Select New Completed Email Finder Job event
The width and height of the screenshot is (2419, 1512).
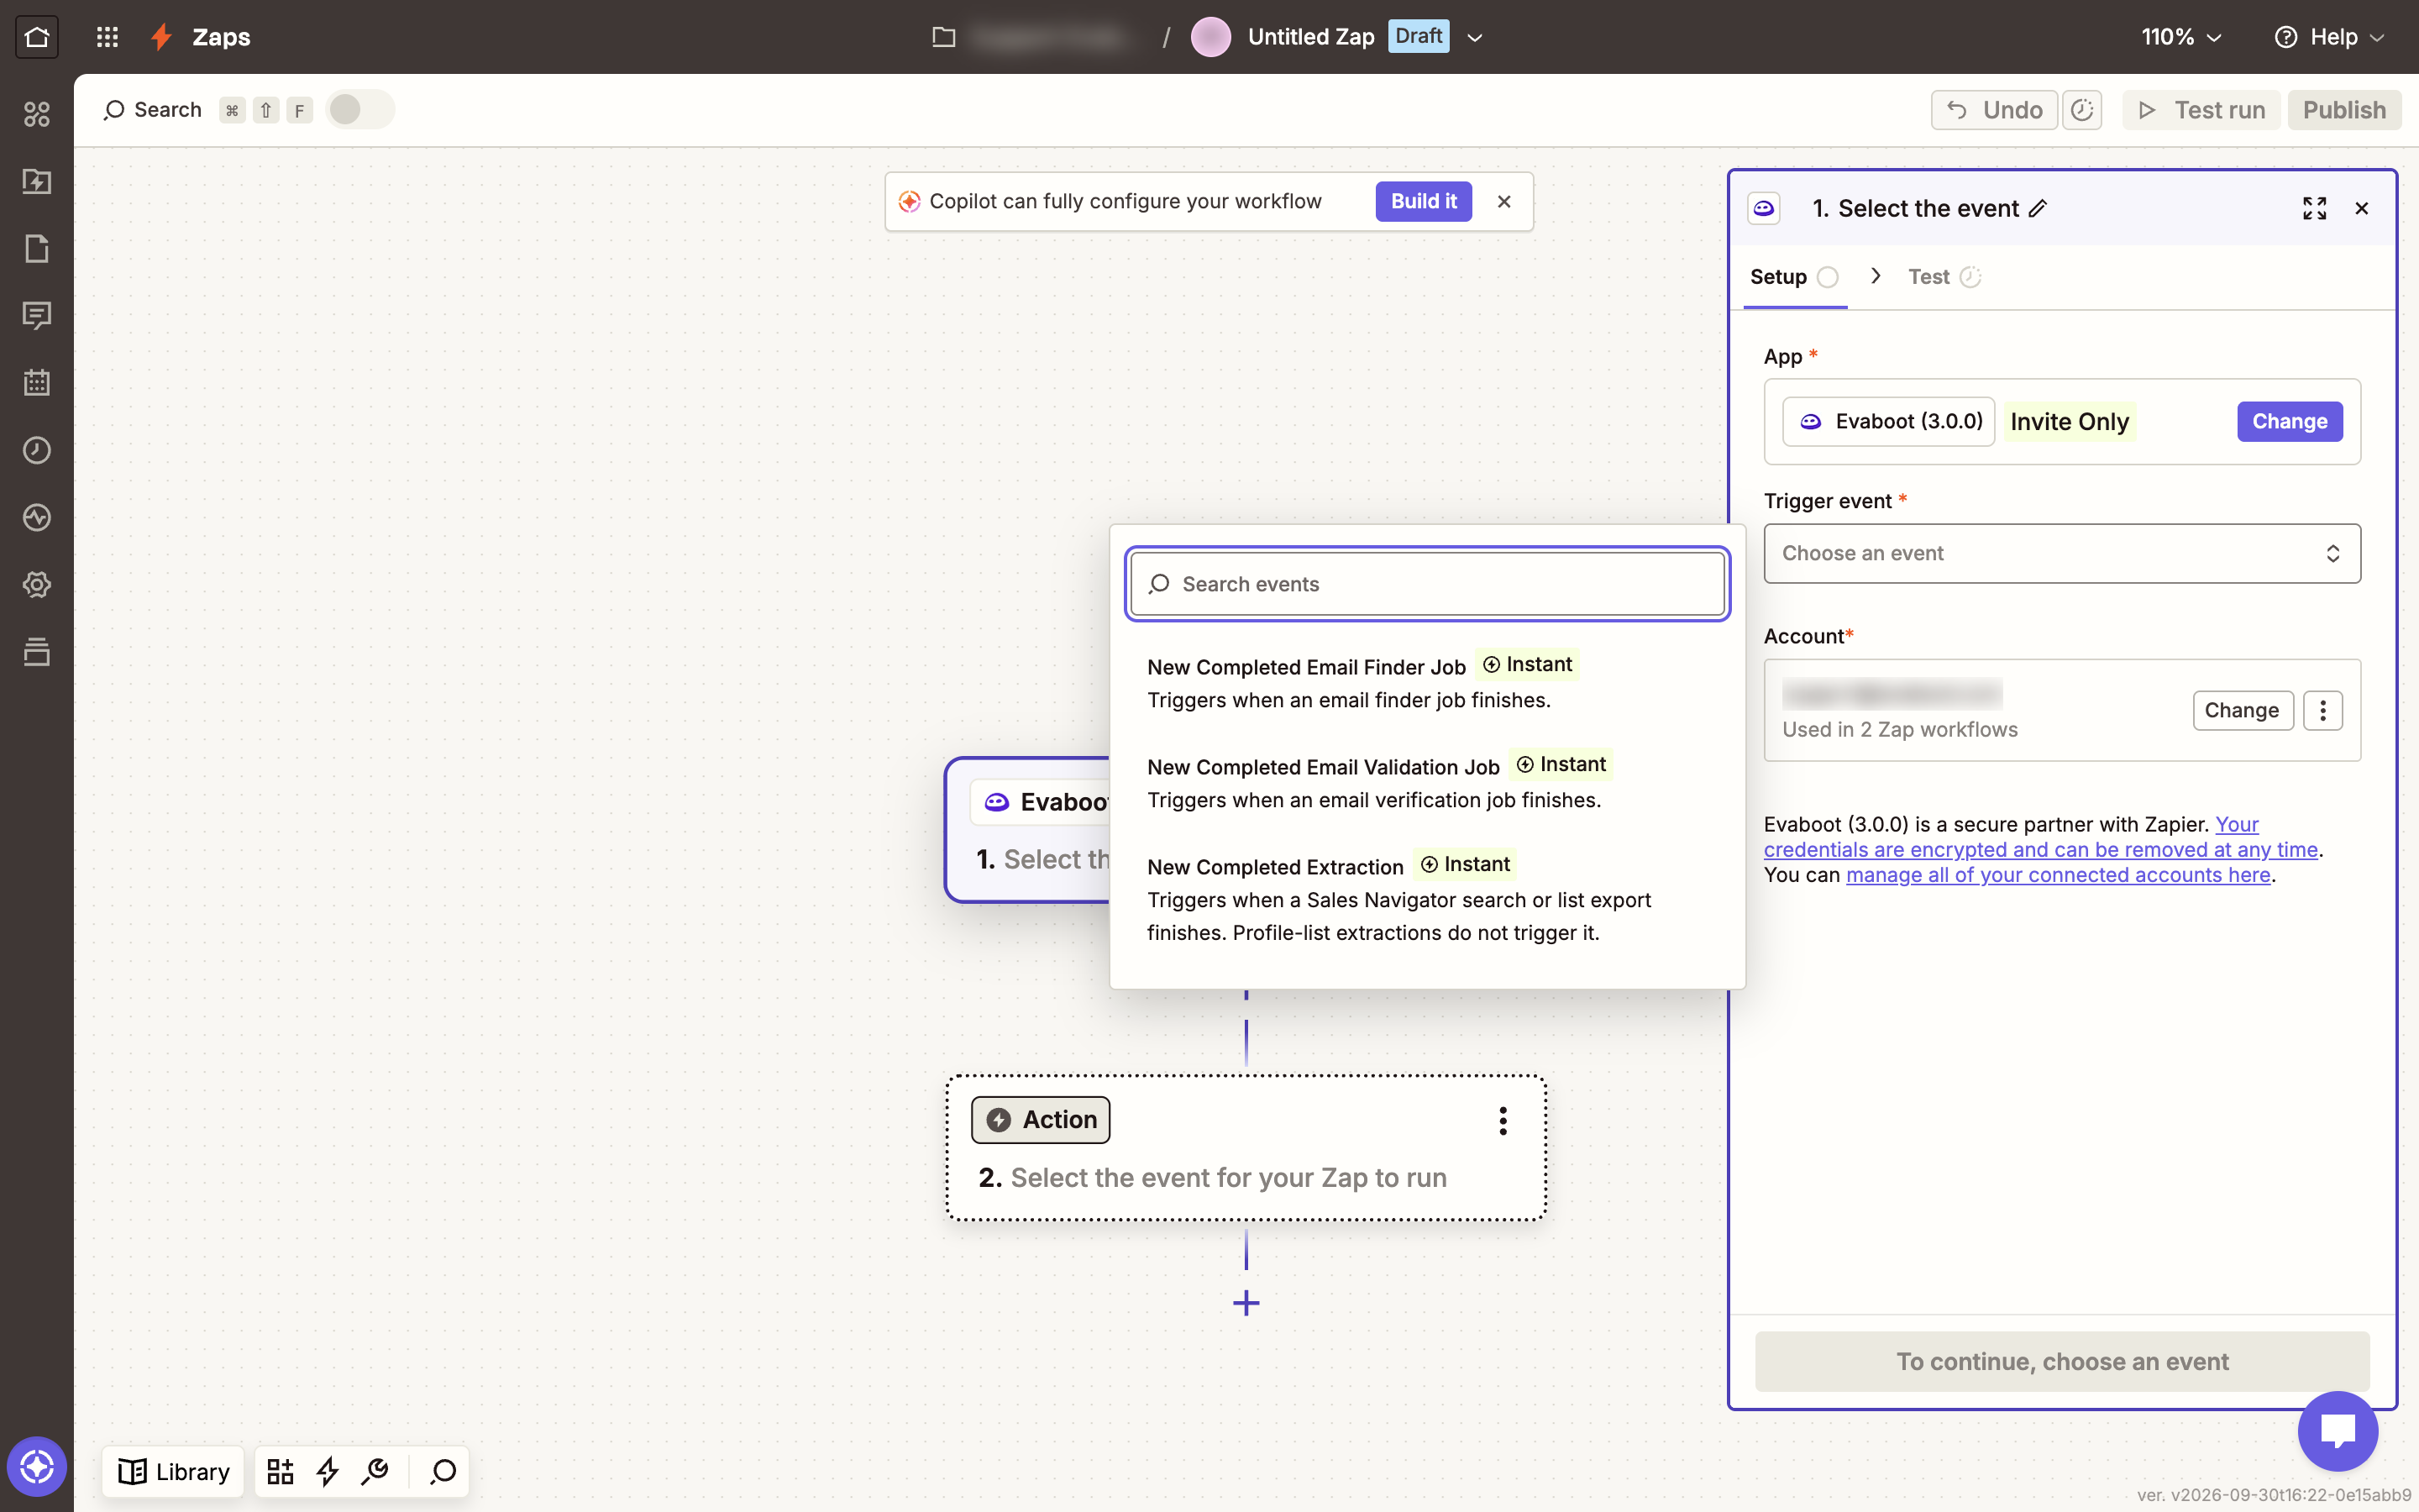1426,683
